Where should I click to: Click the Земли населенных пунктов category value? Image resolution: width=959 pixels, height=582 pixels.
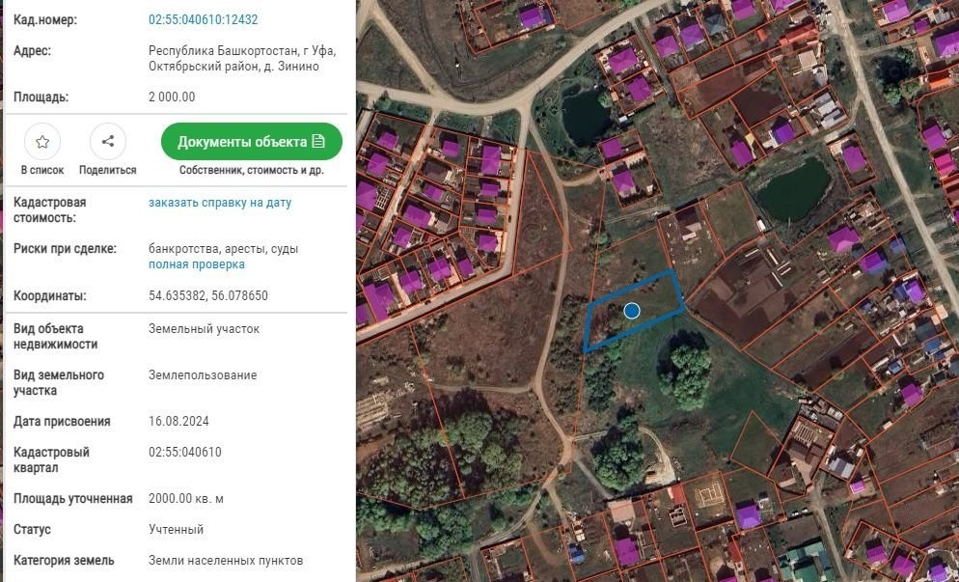(x=226, y=560)
